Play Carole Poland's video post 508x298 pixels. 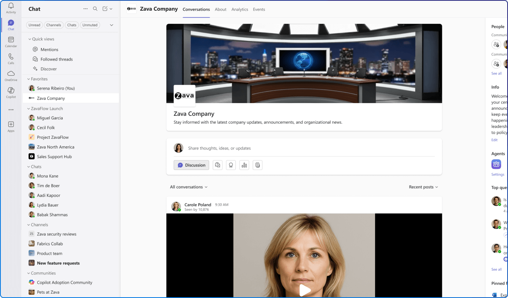click(304, 290)
